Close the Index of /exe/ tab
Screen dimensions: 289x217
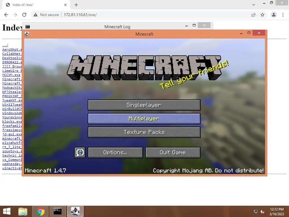pos(65,5)
